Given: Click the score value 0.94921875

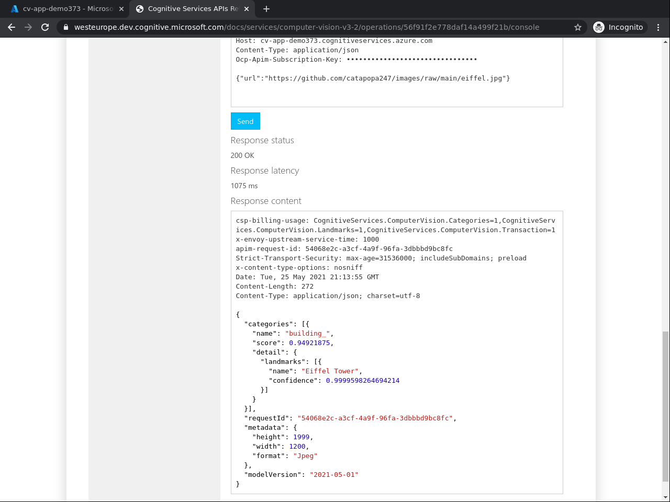Looking at the screenshot, I should (309, 343).
